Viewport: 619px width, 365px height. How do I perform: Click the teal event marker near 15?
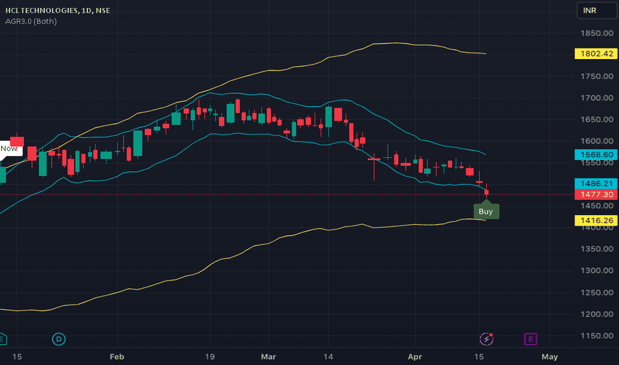coord(3,339)
